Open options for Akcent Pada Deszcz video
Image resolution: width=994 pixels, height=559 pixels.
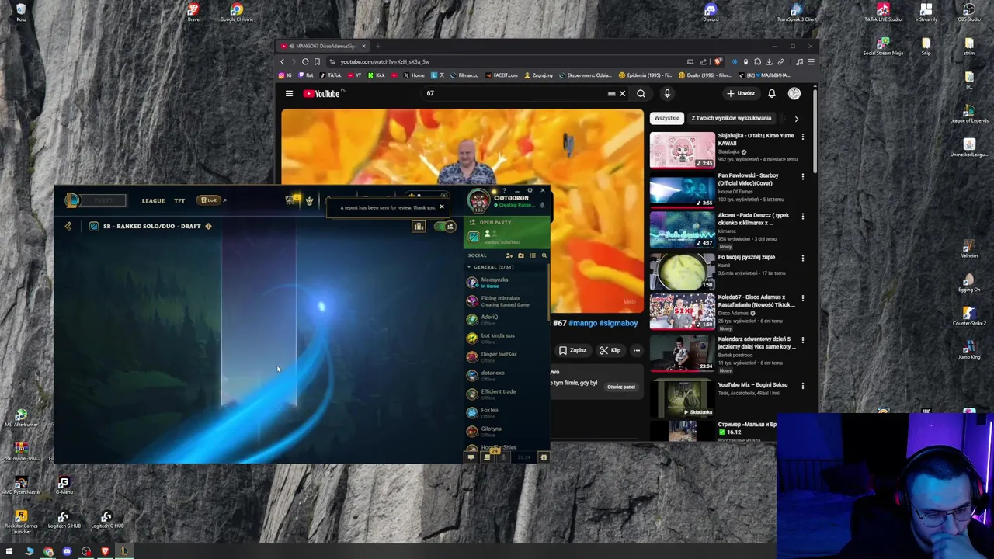point(803,217)
